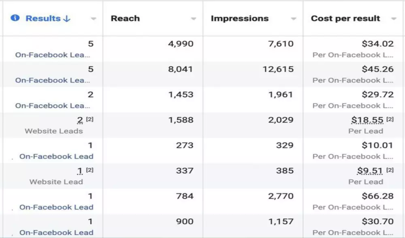Click the info icon beside Results
The image size is (405, 238).
click(15, 18)
